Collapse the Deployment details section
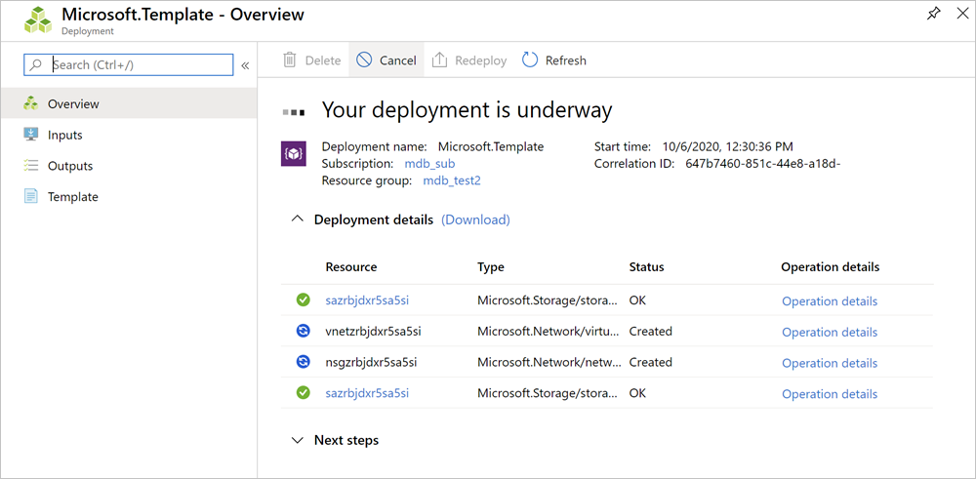 (298, 220)
